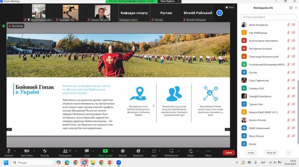Click the Mute All button
The height and width of the screenshot is (167, 299).
pos(271,153)
